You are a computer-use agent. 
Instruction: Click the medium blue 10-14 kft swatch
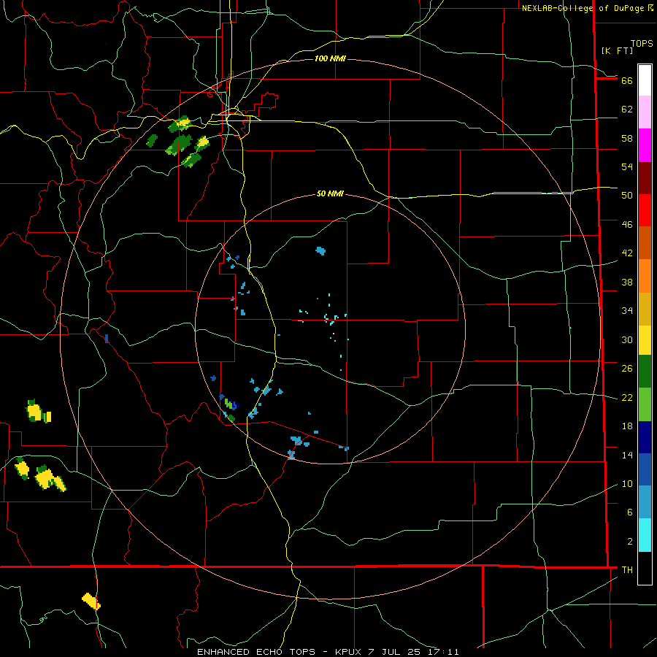(x=645, y=469)
